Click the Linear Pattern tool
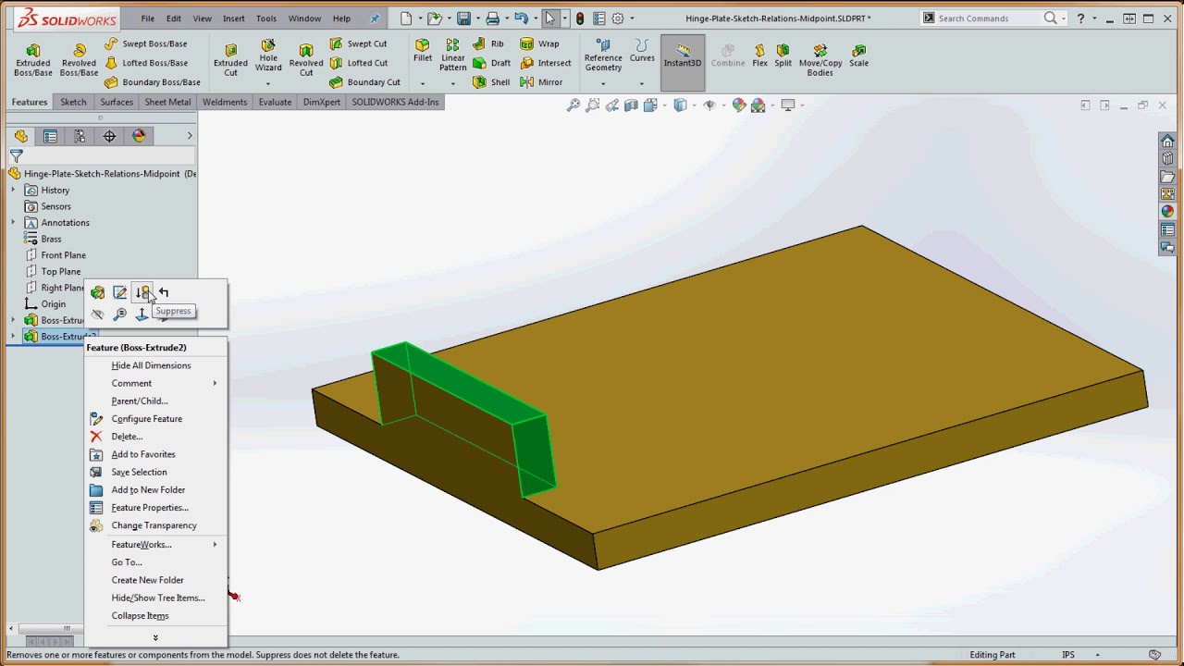The height and width of the screenshot is (666, 1184). click(x=452, y=55)
